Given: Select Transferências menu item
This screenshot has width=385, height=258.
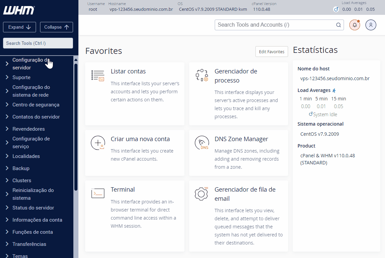Looking at the screenshot, I should [29, 244].
